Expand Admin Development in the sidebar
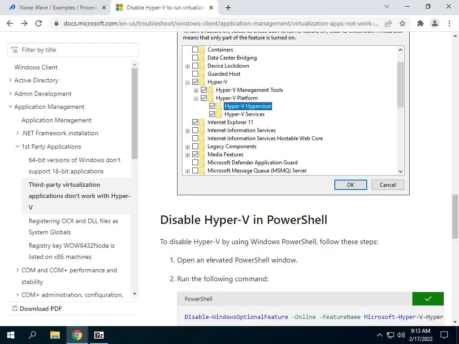459x344 pixels. [11, 94]
